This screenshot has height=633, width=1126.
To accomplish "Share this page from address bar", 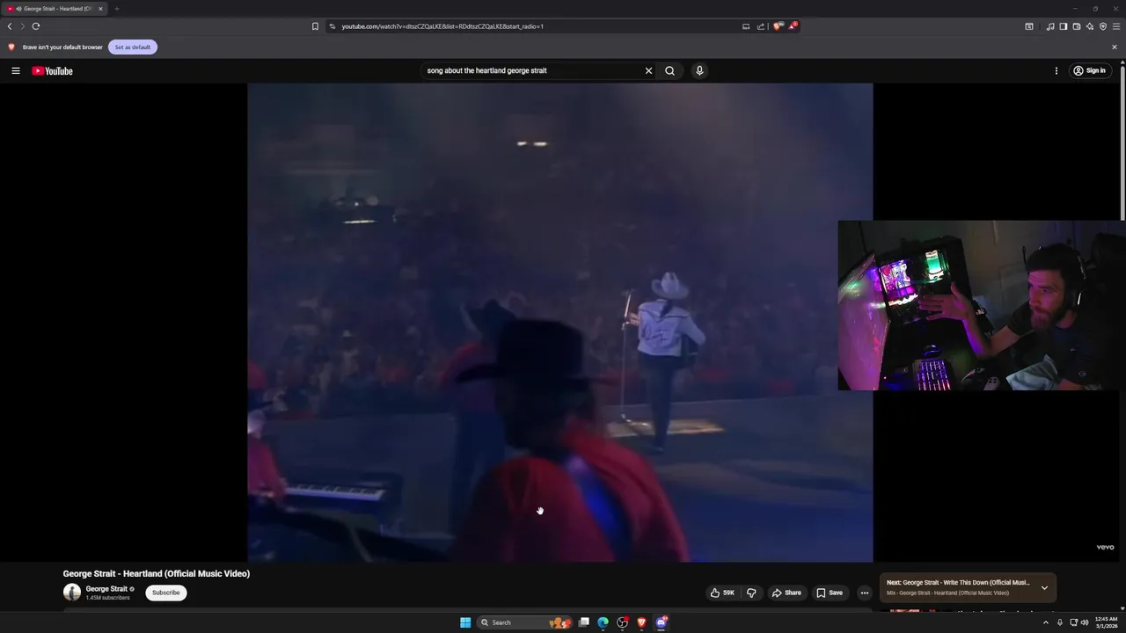I will (761, 26).
